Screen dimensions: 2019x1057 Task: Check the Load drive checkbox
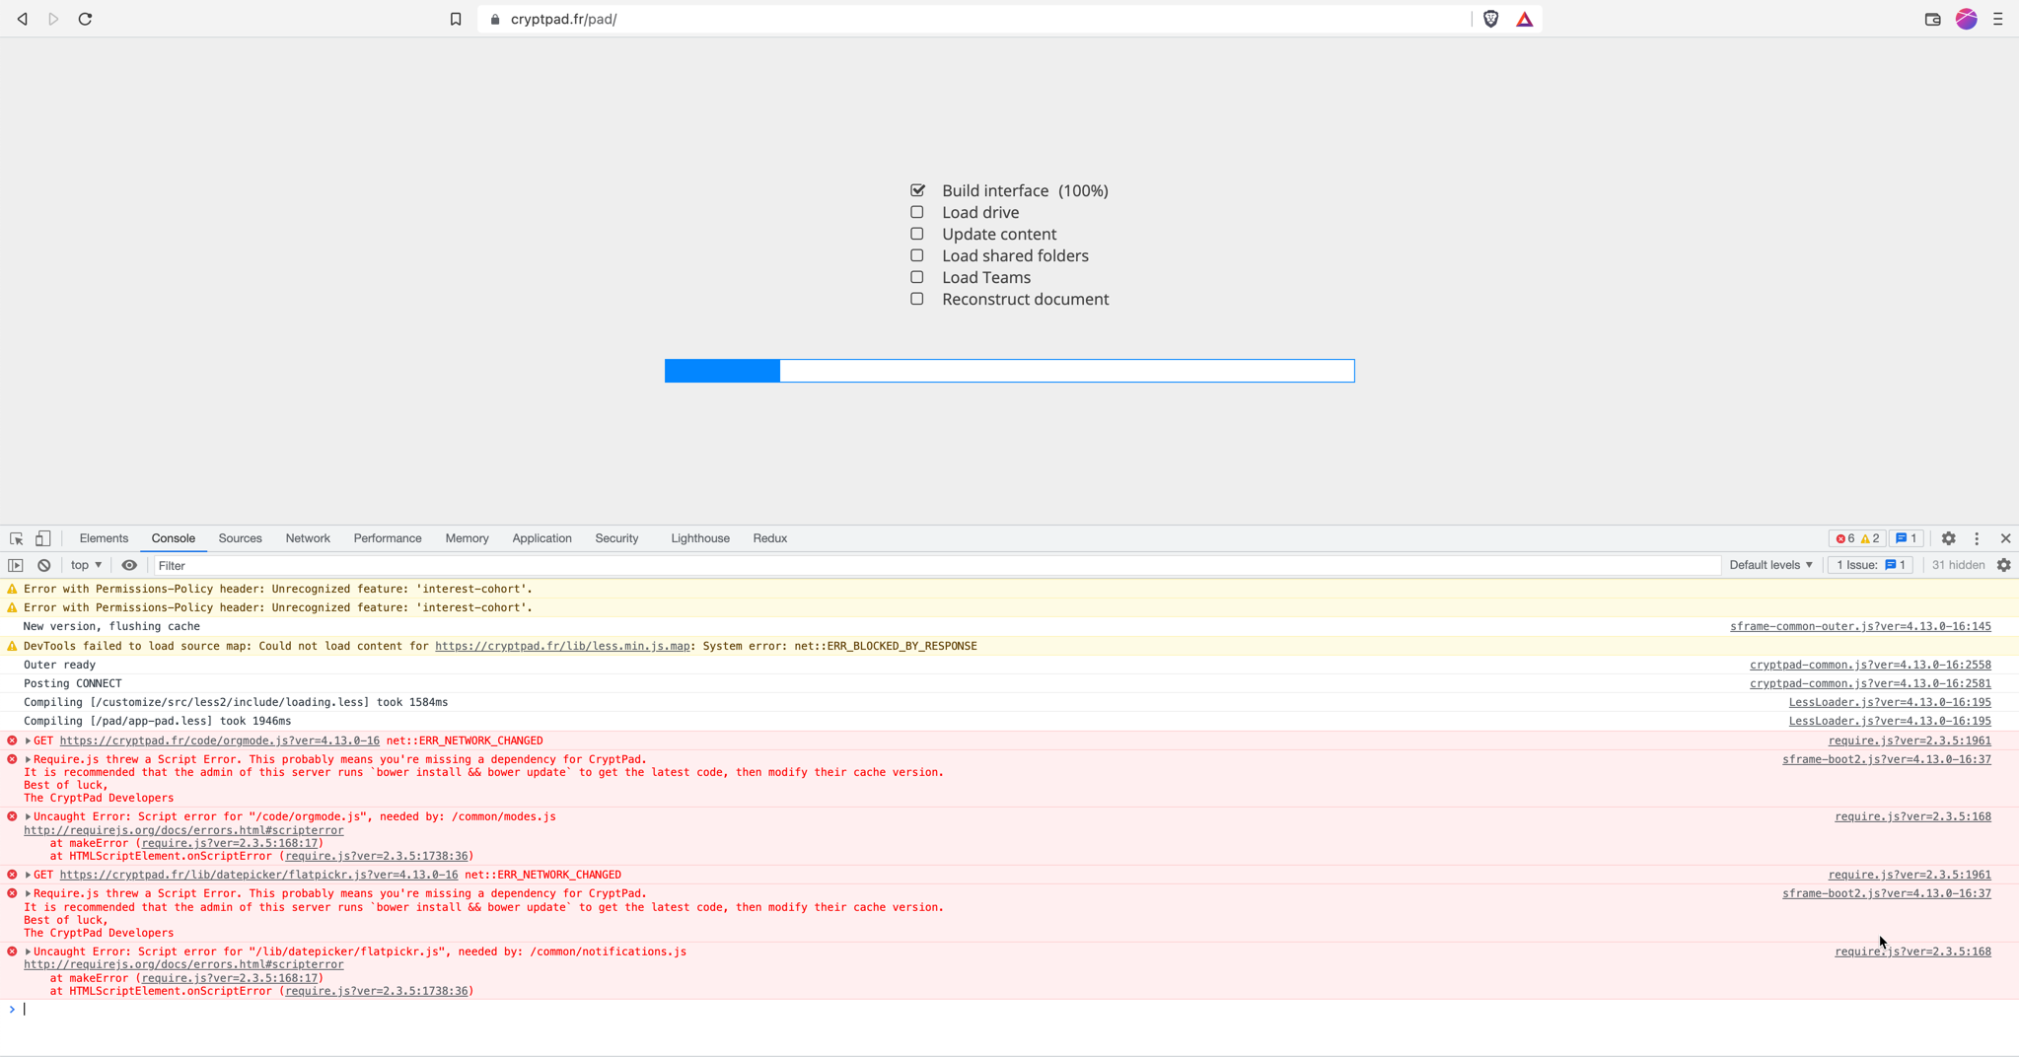pyautogui.click(x=916, y=211)
